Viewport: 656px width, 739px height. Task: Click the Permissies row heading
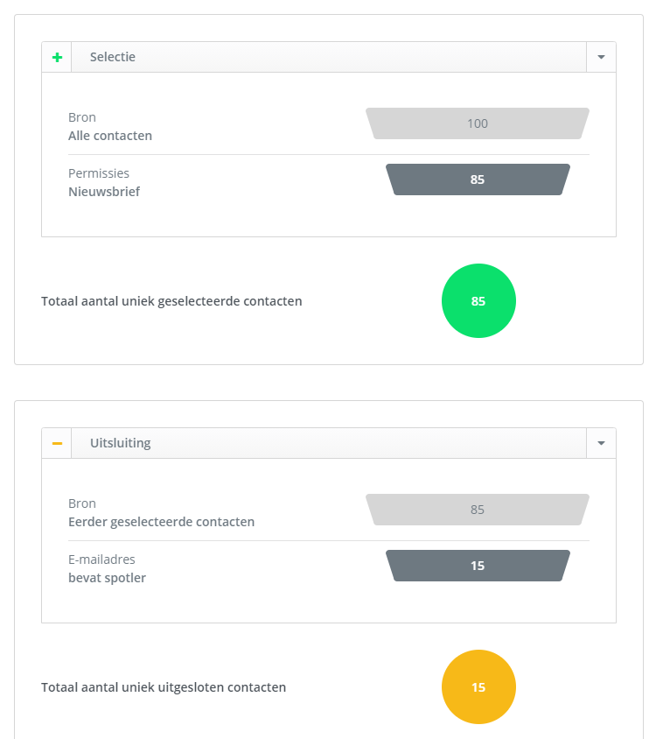(x=99, y=173)
